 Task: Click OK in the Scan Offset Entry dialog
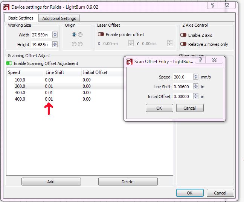[x=159, y=108]
